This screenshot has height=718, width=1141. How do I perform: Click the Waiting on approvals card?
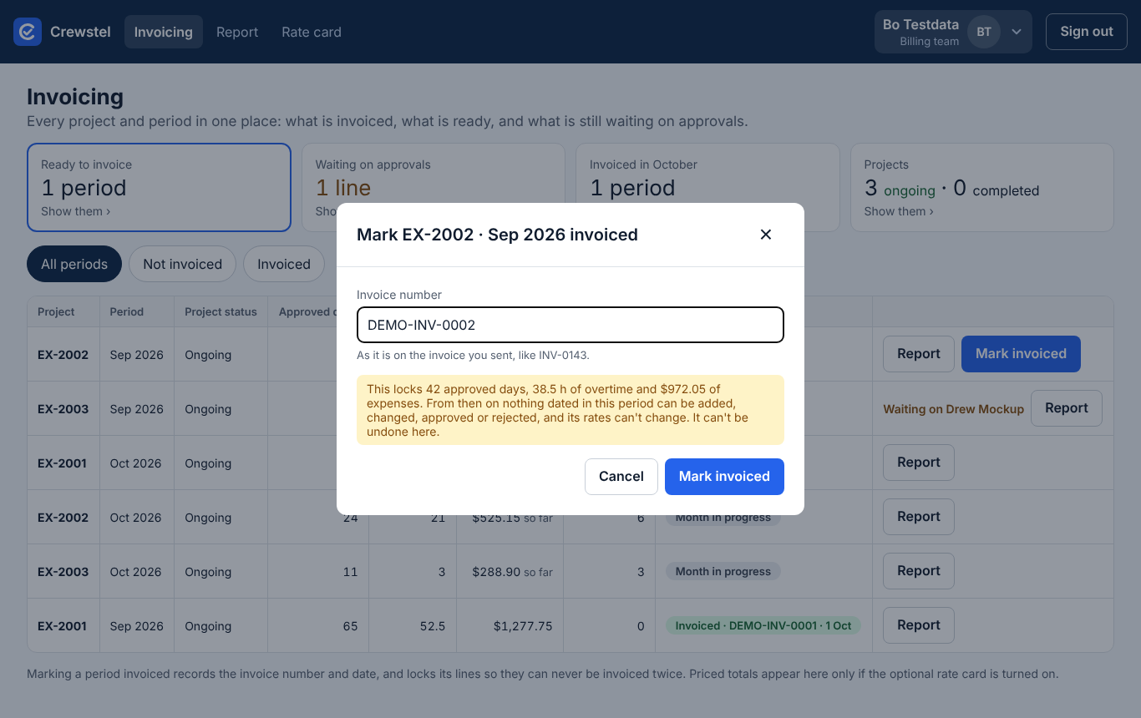click(434, 187)
